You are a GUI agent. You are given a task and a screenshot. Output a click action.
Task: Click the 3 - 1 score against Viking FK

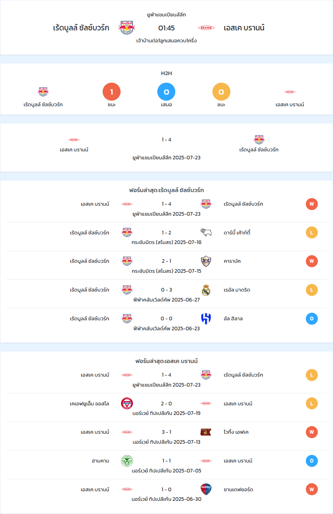coord(166,432)
